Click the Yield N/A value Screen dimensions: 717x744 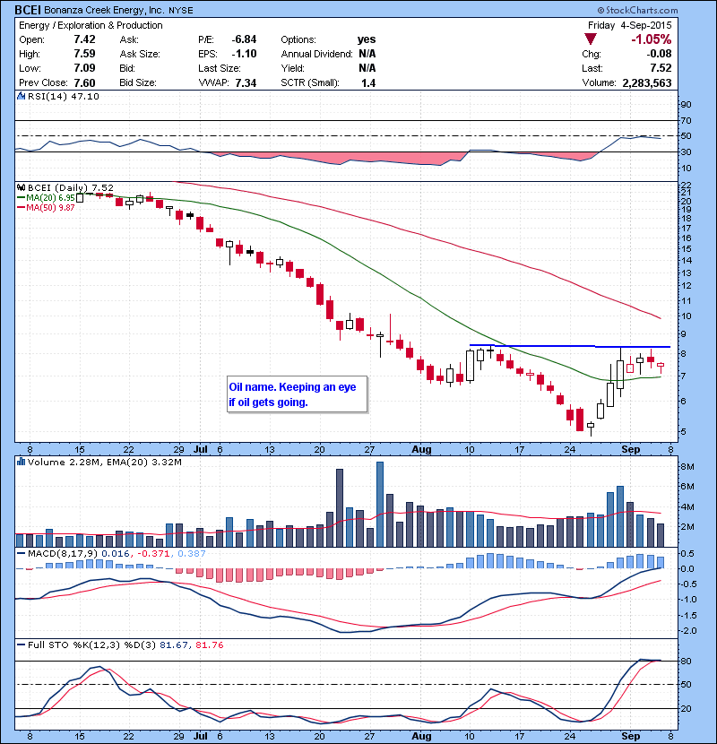tap(367, 68)
